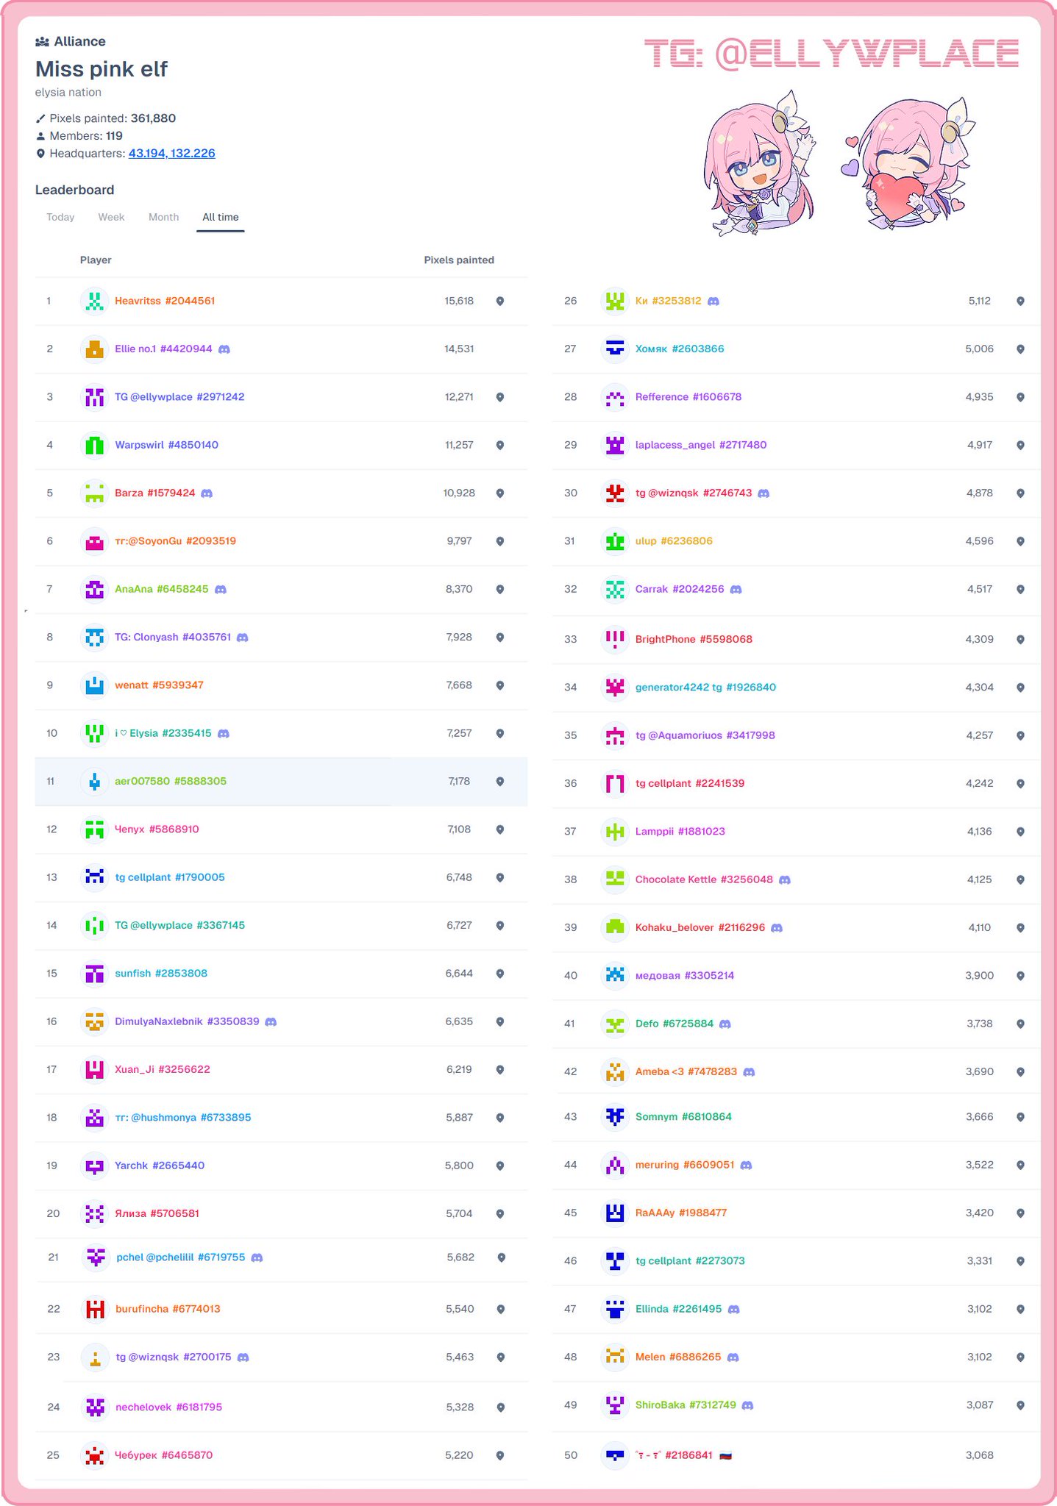Click the Pixels painted column header

tap(459, 260)
